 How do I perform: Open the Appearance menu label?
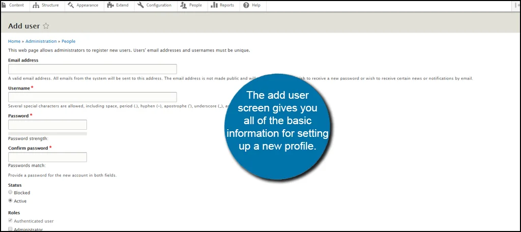(87, 5)
